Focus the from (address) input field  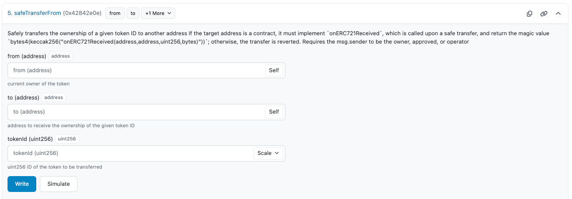136,70
